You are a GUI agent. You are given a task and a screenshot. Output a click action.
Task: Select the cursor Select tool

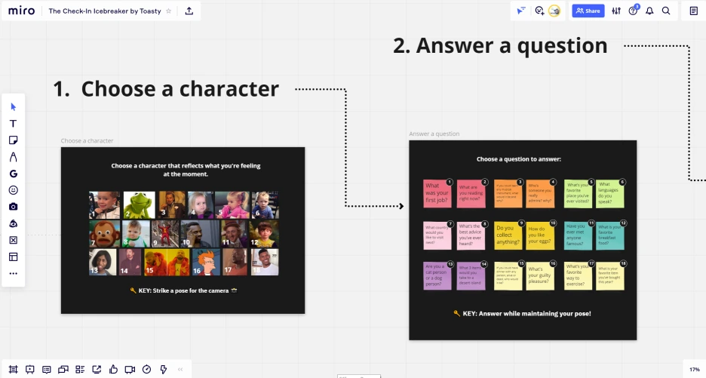click(13, 107)
